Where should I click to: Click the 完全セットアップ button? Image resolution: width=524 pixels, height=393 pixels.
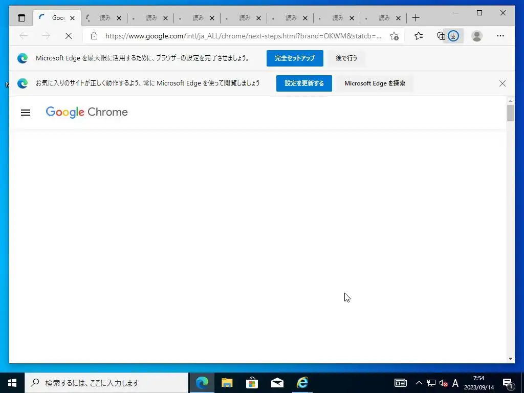(295, 58)
